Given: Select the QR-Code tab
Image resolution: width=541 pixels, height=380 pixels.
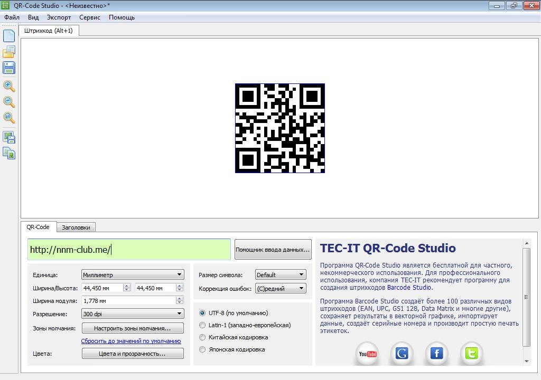Looking at the screenshot, I should pos(38,227).
